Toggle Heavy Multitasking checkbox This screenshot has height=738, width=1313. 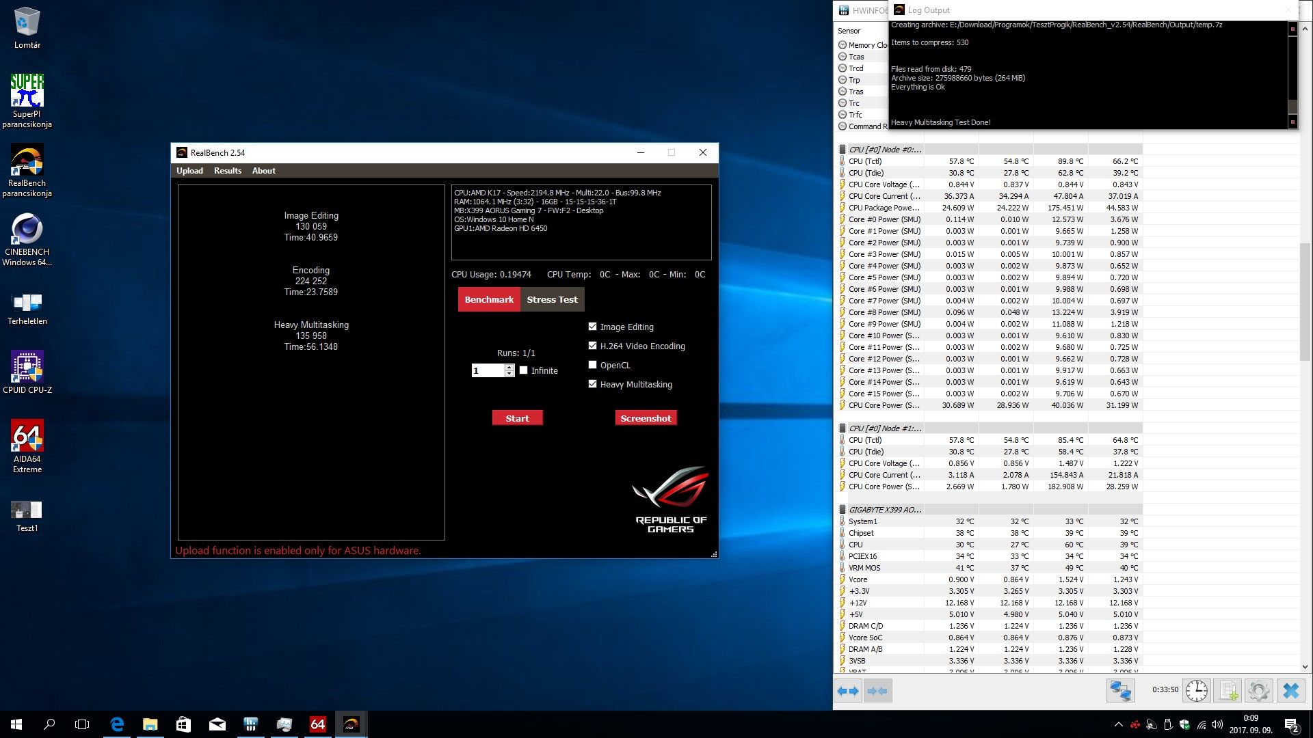[x=592, y=384]
